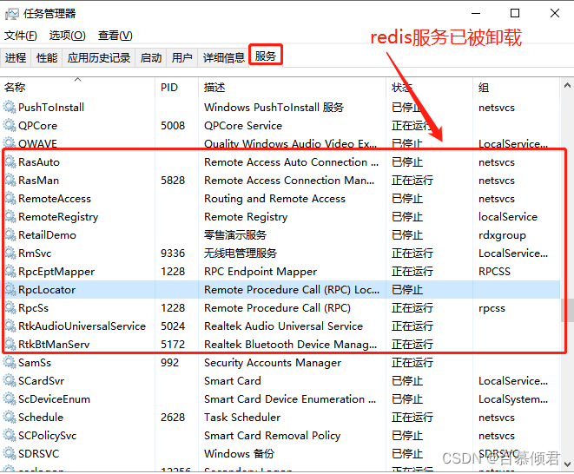Select PID 5172 of RtkBtManServ
Viewport: 574px width, 474px height.
pyautogui.click(x=173, y=344)
